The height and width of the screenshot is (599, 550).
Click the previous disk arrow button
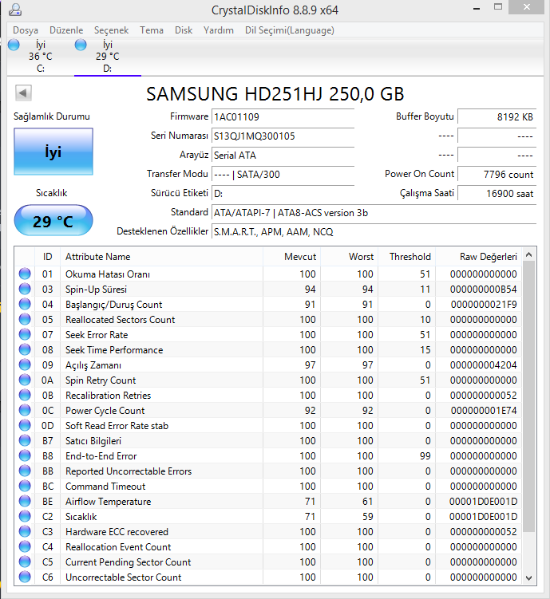[x=23, y=93]
